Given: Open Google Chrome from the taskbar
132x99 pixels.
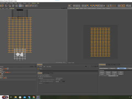Looking at the screenshot, I should pyautogui.click(x=34, y=97).
